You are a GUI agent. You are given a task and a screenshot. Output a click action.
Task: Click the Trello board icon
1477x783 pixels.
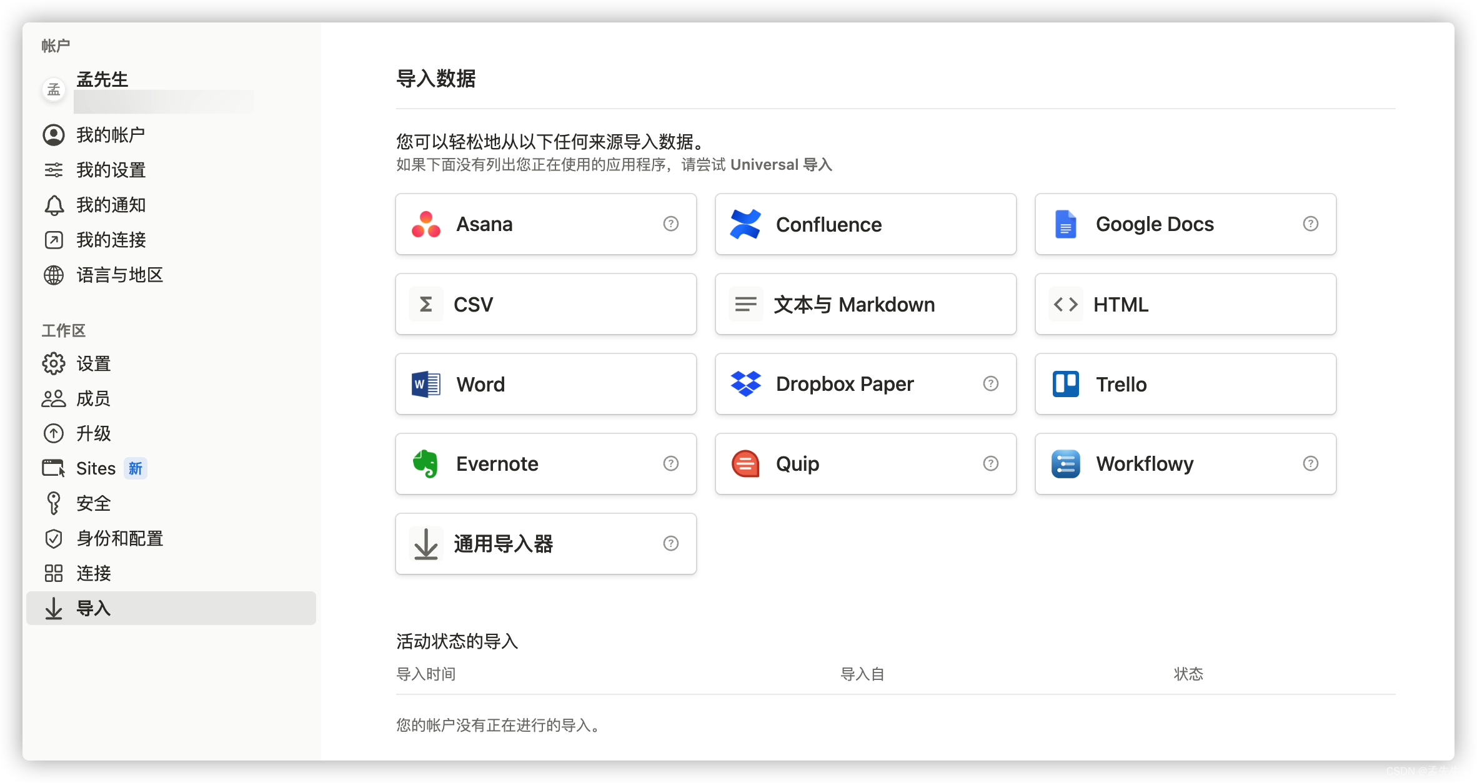[x=1065, y=384]
